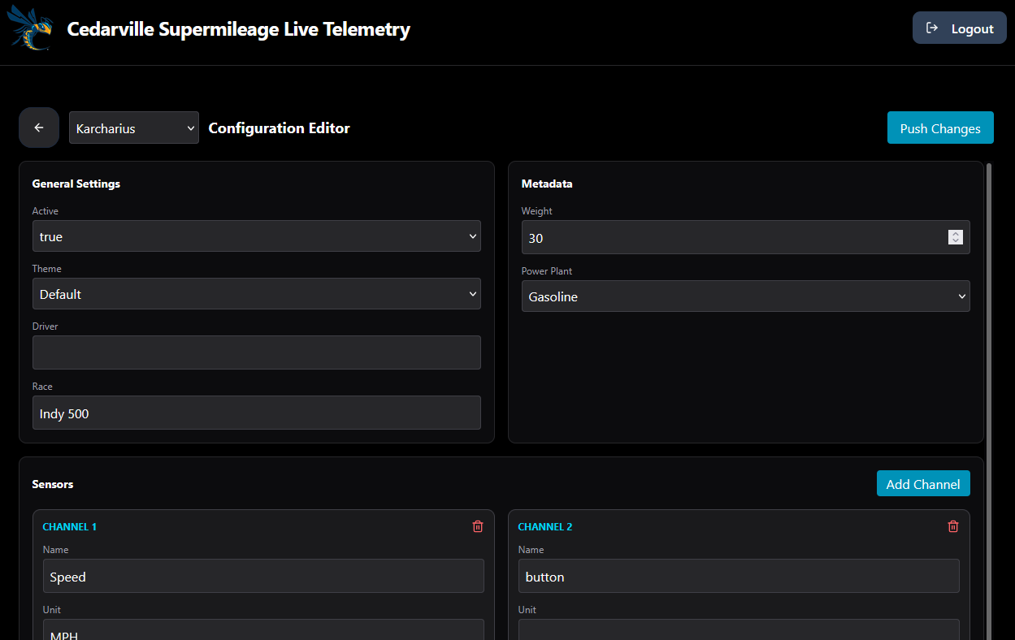Open the Theme dropdown set to Default
The image size is (1015, 640).
pos(257,293)
